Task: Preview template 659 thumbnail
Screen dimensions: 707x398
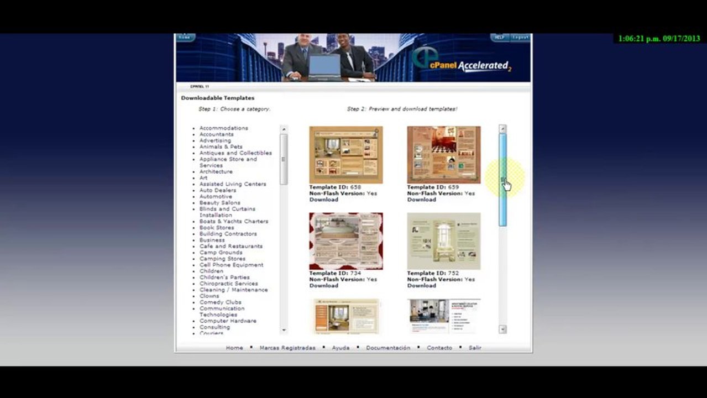Action: tap(444, 155)
